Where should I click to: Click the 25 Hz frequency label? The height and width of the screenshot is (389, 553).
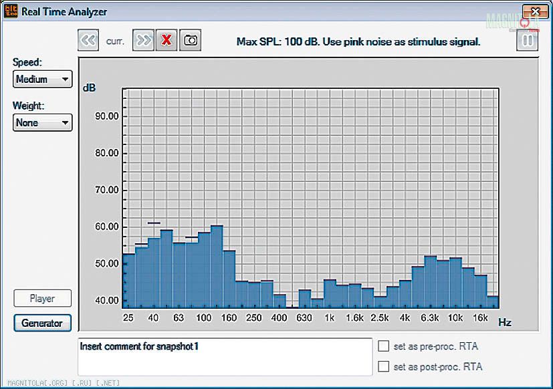click(128, 317)
